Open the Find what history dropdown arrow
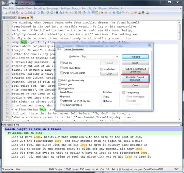The height and width of the screenshot is (173, 184). 117,56
